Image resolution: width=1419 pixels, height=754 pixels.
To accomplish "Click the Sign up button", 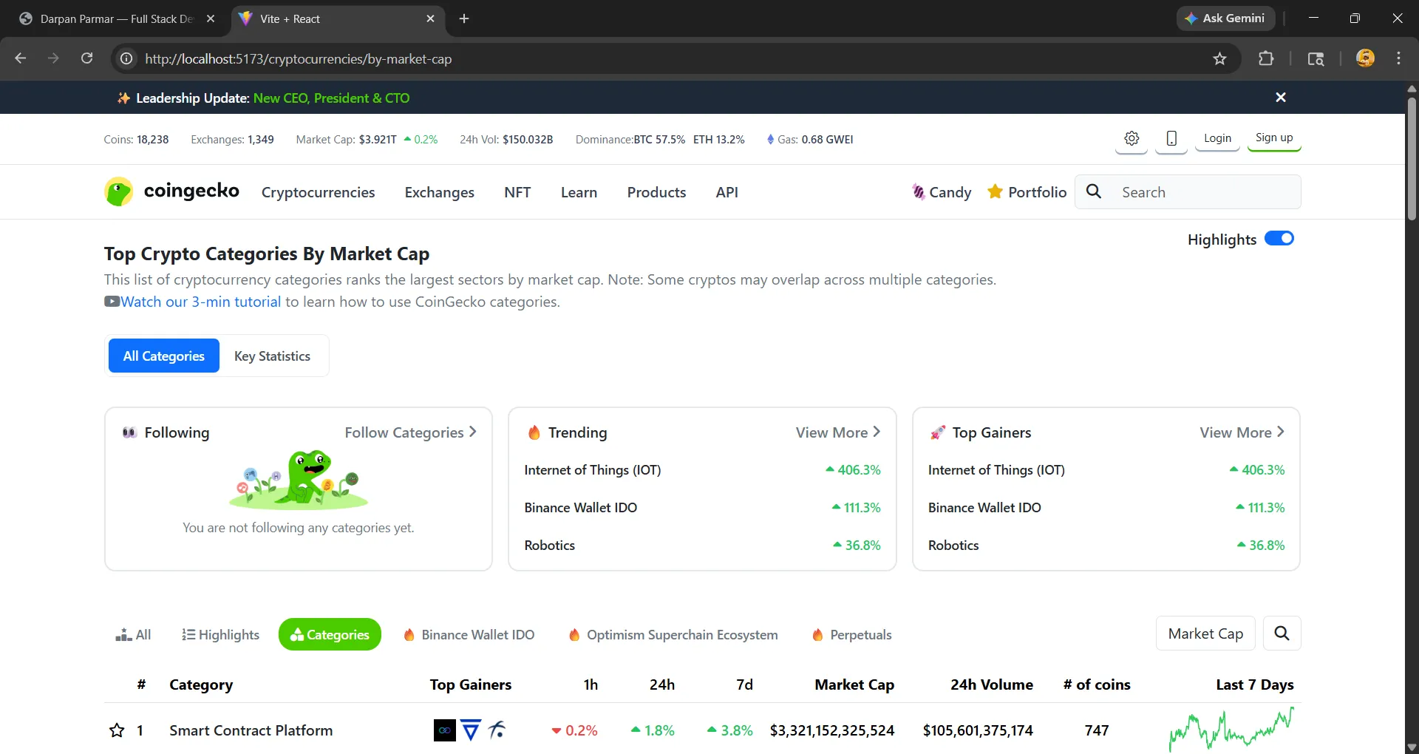I will click(1274, 138).
